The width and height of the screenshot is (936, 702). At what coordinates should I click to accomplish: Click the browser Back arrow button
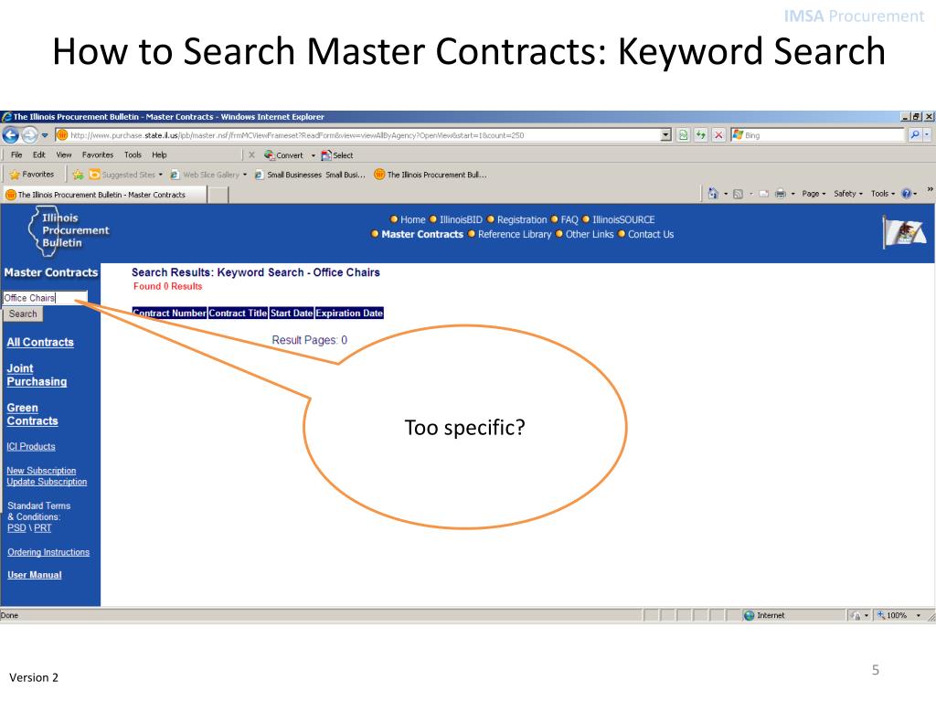click(11, 135)
